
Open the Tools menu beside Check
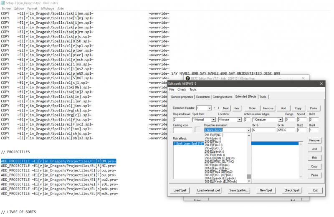[193, 89]
